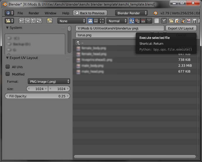Open the Format dropdown PNG Image (.png)
Viewport: 202px width, 162px height.
point(49,82)
